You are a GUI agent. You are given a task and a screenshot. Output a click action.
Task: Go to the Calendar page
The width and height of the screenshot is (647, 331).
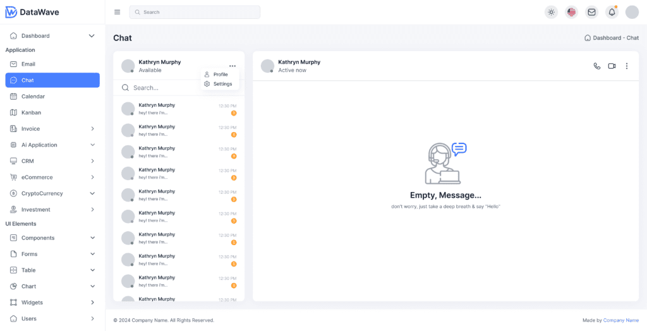pos(33,97)
